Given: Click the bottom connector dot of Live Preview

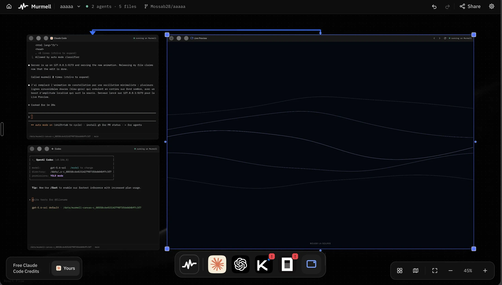Looking at the screenshot, I should (x=320, y=250).
